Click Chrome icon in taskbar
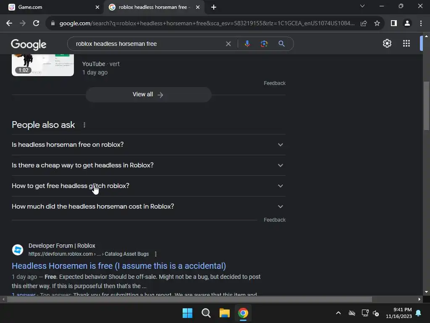The height and width of the screenshot is (323, 430). (243, 313)
